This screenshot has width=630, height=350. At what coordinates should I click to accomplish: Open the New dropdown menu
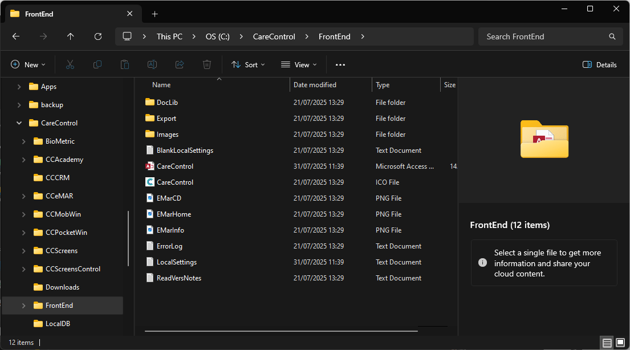[28, 64]
